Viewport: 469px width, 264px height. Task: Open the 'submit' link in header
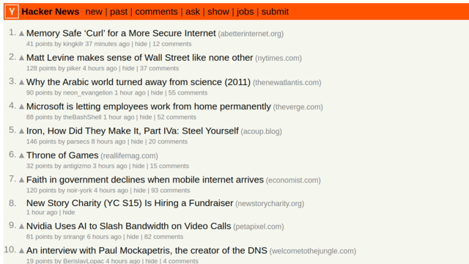pyautogui.click(x=275, y=12)
